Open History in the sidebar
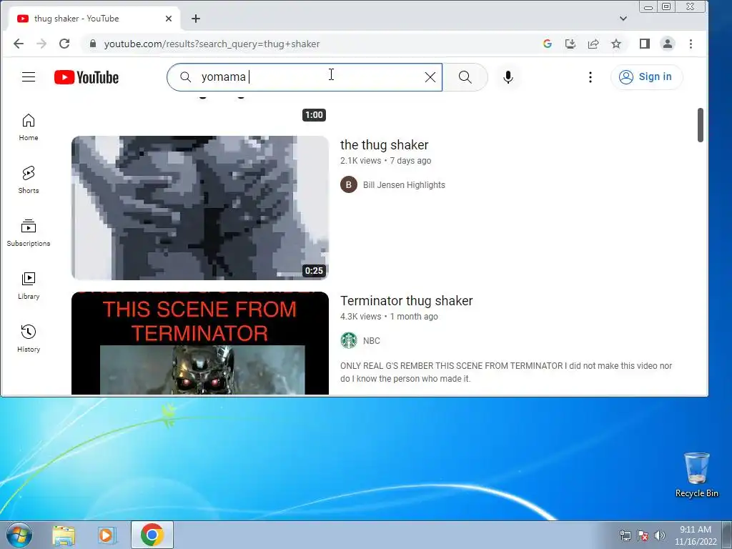Image resolution: width=732 pixels, height=549 pixels. (x=29, y=338)
